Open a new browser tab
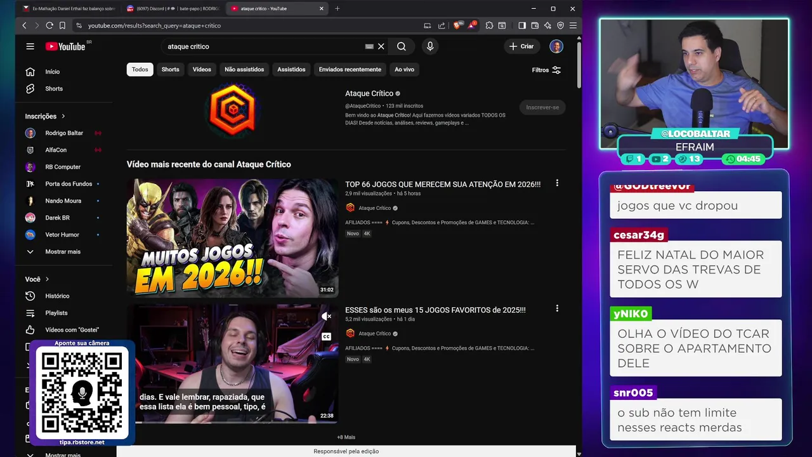This screenshot has width=812, height=457. (337, 8)
